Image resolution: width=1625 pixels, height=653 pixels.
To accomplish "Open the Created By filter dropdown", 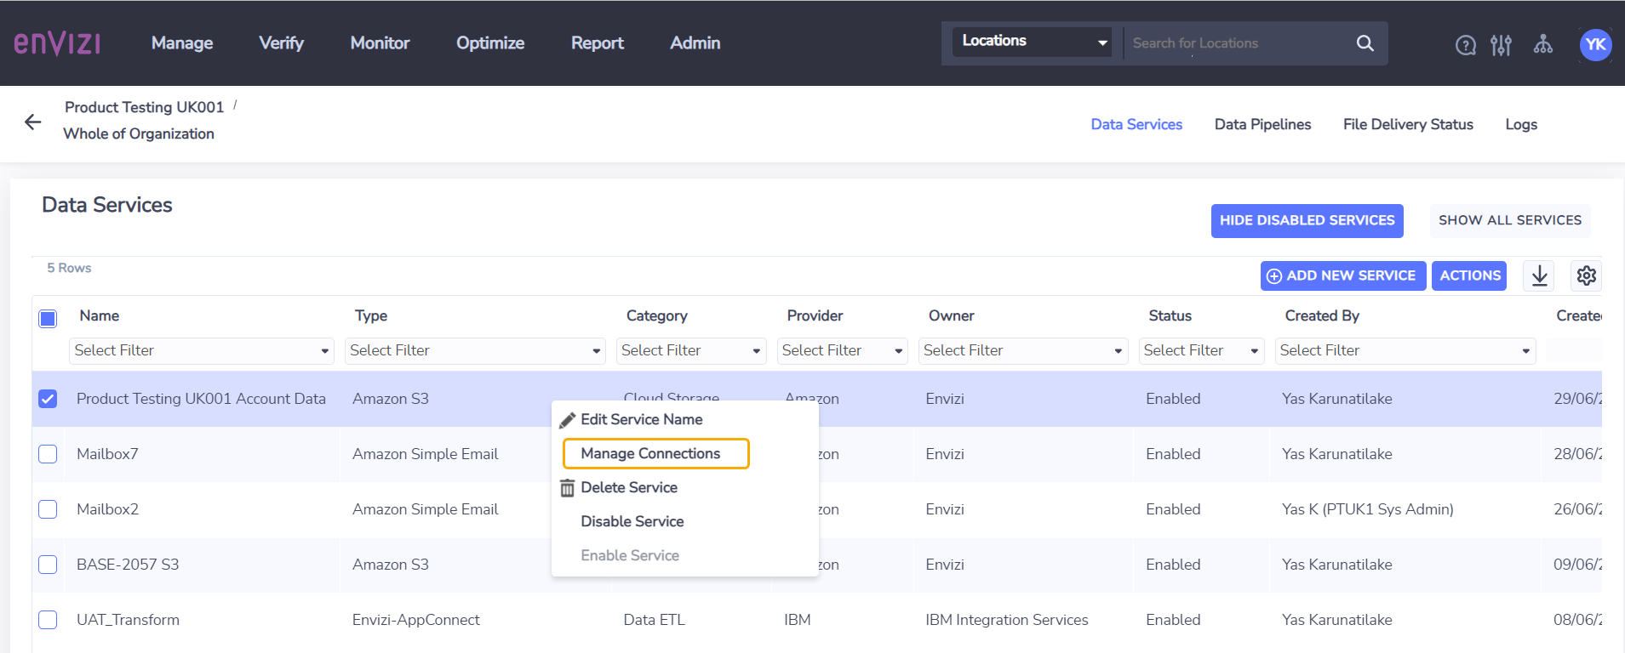I will 1405,350.
